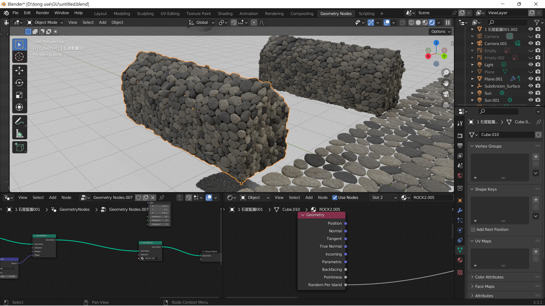545x306 pixels.
Task: Select the Move tool
Action: [x=19, y=70]
